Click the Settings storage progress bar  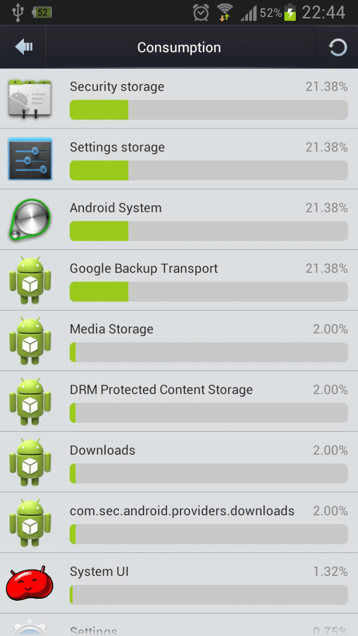tap(209, 170)
